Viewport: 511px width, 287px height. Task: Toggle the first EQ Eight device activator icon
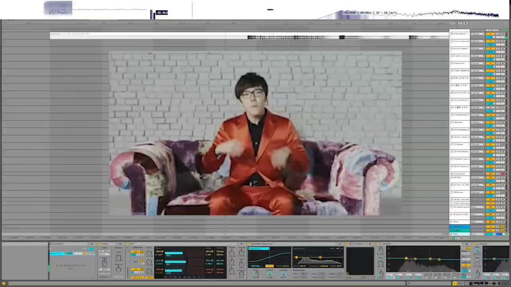click(x=378, y=244)
